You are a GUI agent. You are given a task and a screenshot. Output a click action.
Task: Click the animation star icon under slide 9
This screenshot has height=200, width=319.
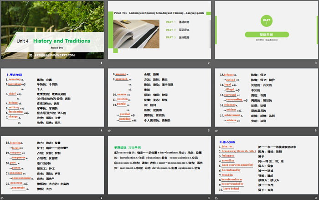(x=216, y=198)
